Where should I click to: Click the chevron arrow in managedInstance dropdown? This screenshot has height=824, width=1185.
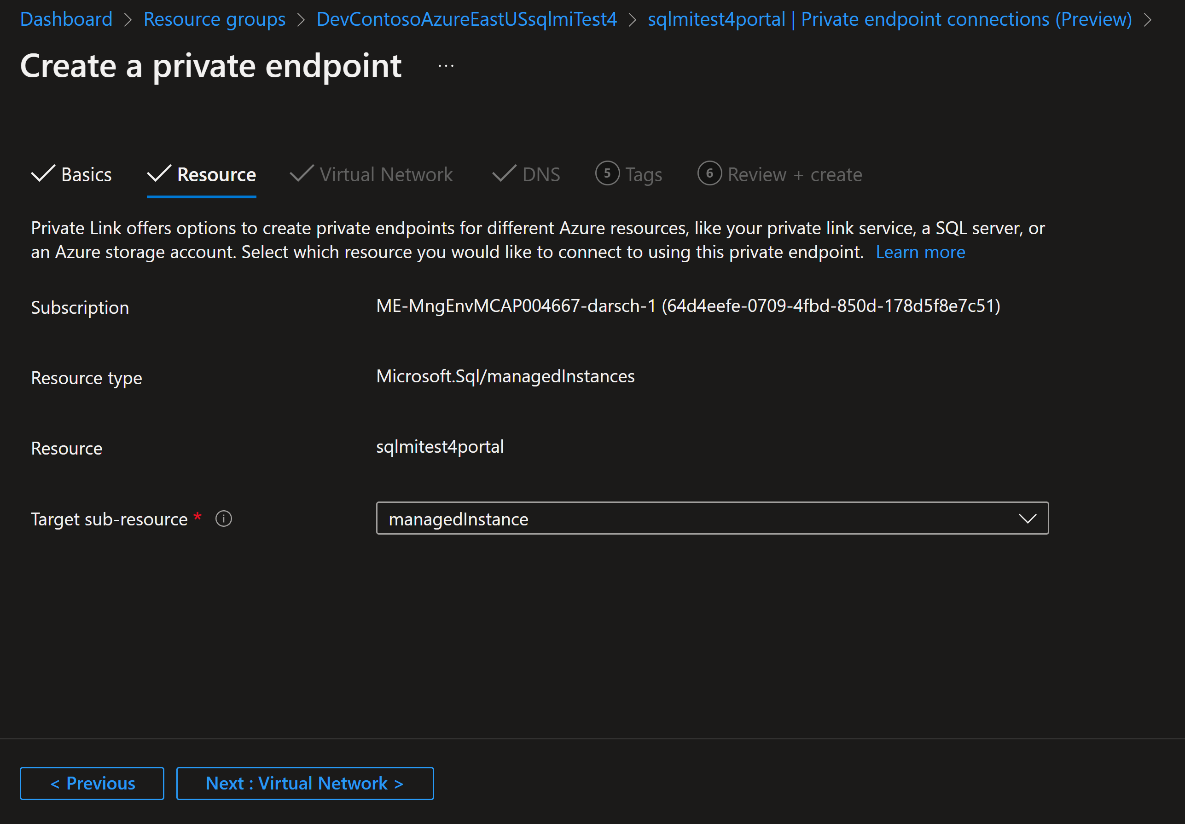[1027, 519]
